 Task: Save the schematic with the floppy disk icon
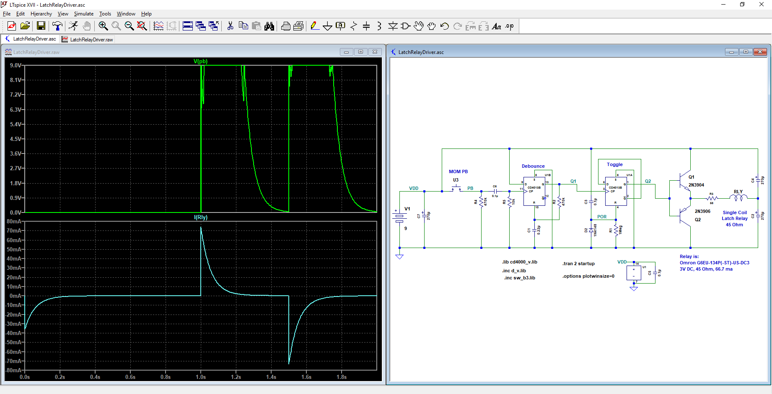41,26
